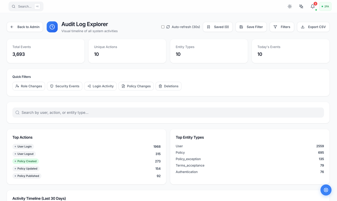Viewport: 337px width, 201px height.
Task: Click Back to Admin
Action: [25, 27]
